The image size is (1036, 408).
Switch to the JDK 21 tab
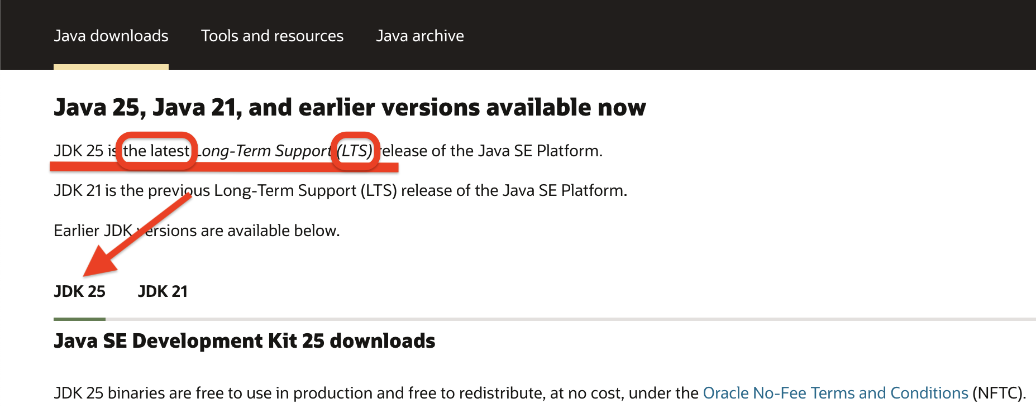pyautogui.click(x=163, y=291)
